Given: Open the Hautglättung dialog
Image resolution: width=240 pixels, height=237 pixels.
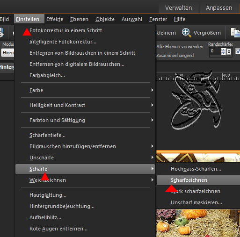Looking at the screenshot, I should click(x=85, y=195).
